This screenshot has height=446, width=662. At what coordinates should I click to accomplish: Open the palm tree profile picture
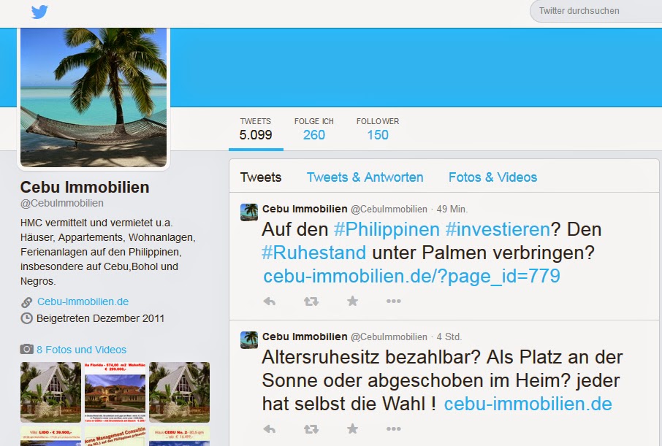click(x=94, y=98)
